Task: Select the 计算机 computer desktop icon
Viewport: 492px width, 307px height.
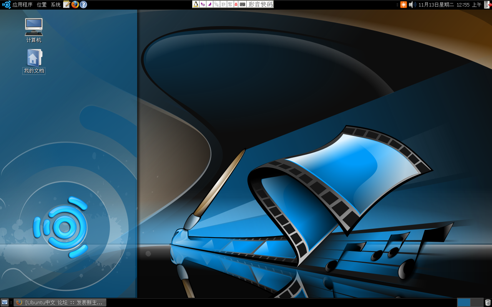Action: [x=34, y=30]
